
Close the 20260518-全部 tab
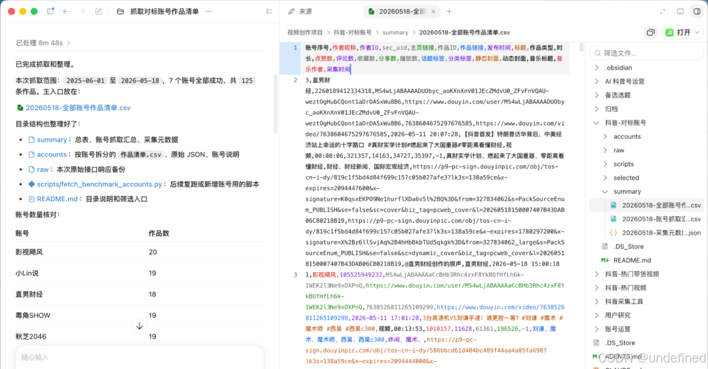pos(433,11)
